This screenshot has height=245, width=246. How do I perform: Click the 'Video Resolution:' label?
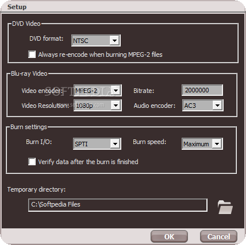[45, 106]
